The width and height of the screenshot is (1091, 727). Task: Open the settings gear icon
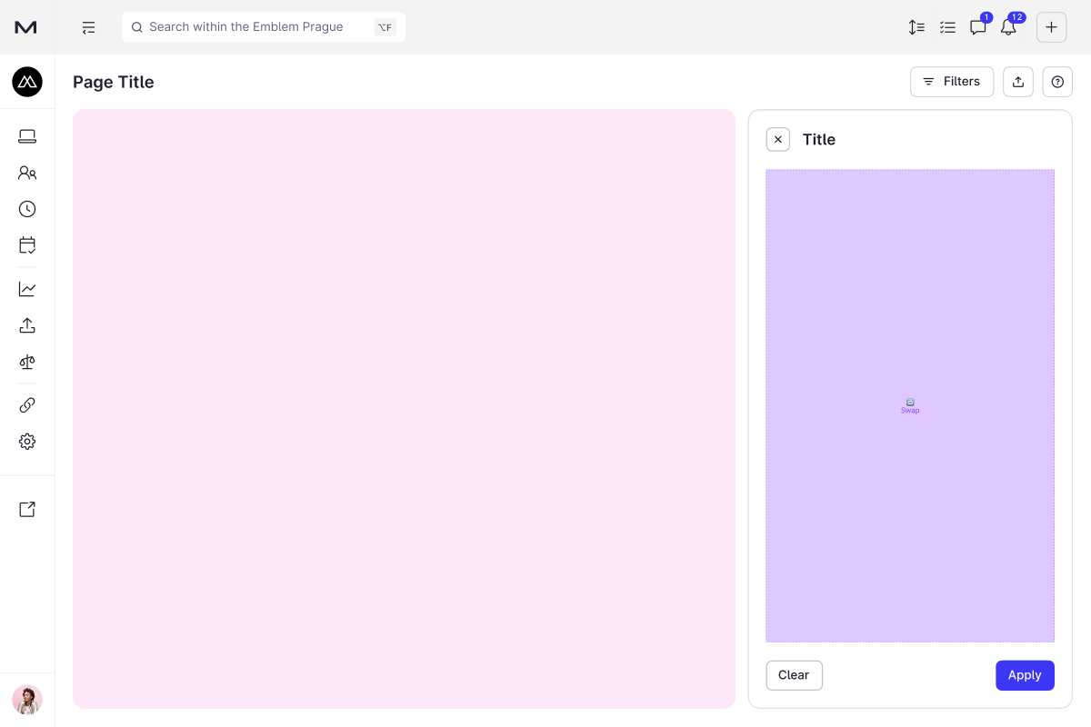pyautogui.click(x=27, y=442)
